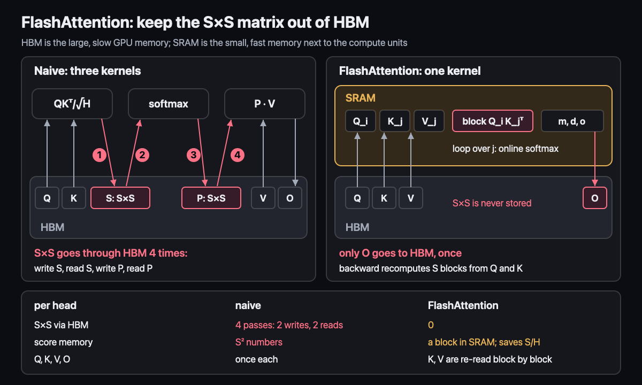Click the title "FlashAttention: keep the S×S matrix out of HBM"

click(x=195, y=22)
